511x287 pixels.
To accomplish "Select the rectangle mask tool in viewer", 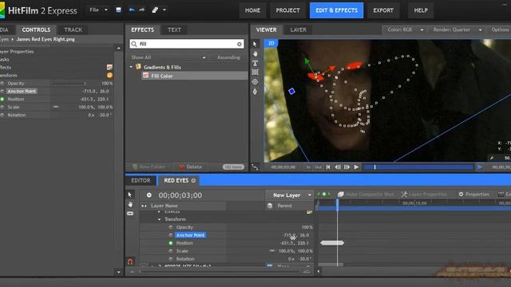I will (x=255, y=73).
